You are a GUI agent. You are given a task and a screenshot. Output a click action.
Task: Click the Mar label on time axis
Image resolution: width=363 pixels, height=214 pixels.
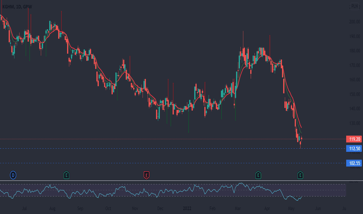(x=238, y=209)
